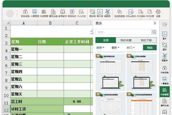Open the 公司收支表模板 template thumbnail

[142, 72]
